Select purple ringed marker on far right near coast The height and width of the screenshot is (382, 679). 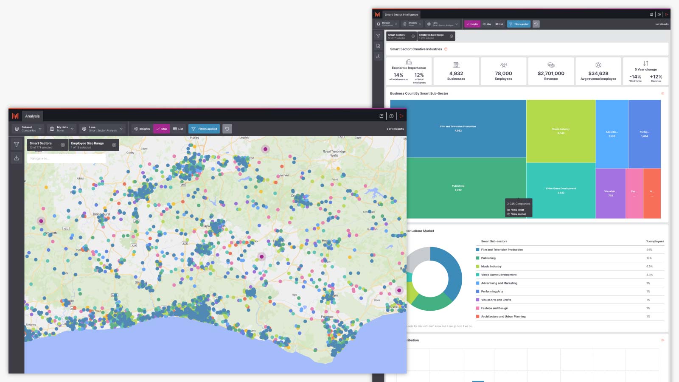point(399,290)
